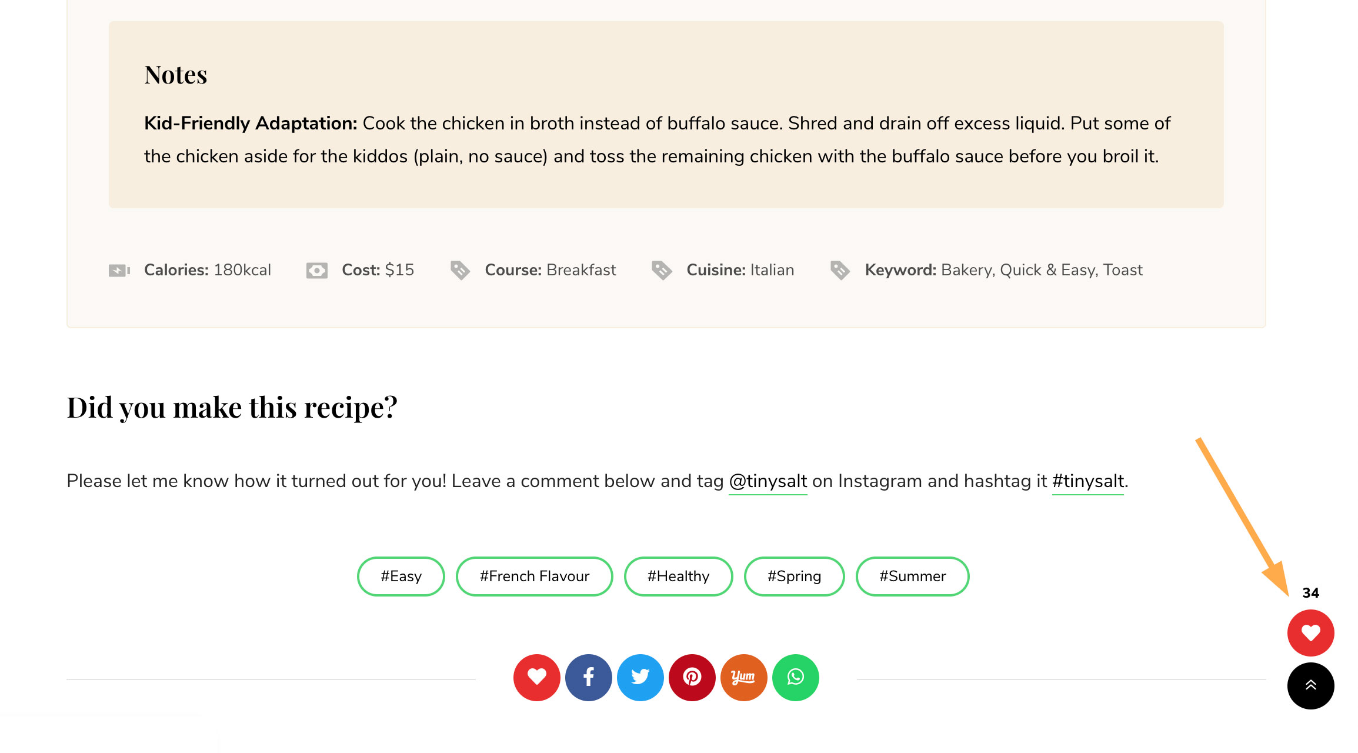Share recipe on Twitter
Screen dimensions: 1358x753
(x=640, y=677)
